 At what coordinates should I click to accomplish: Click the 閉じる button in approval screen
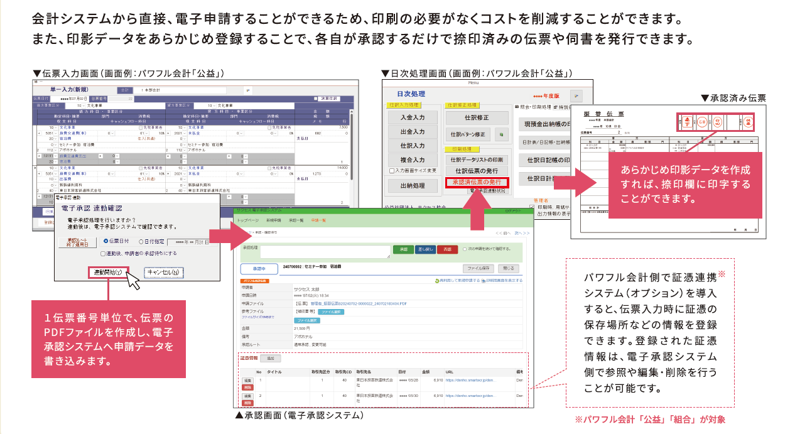tap(509, 268)
